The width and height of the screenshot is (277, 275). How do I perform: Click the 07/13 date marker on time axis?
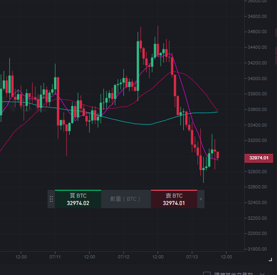192,257
